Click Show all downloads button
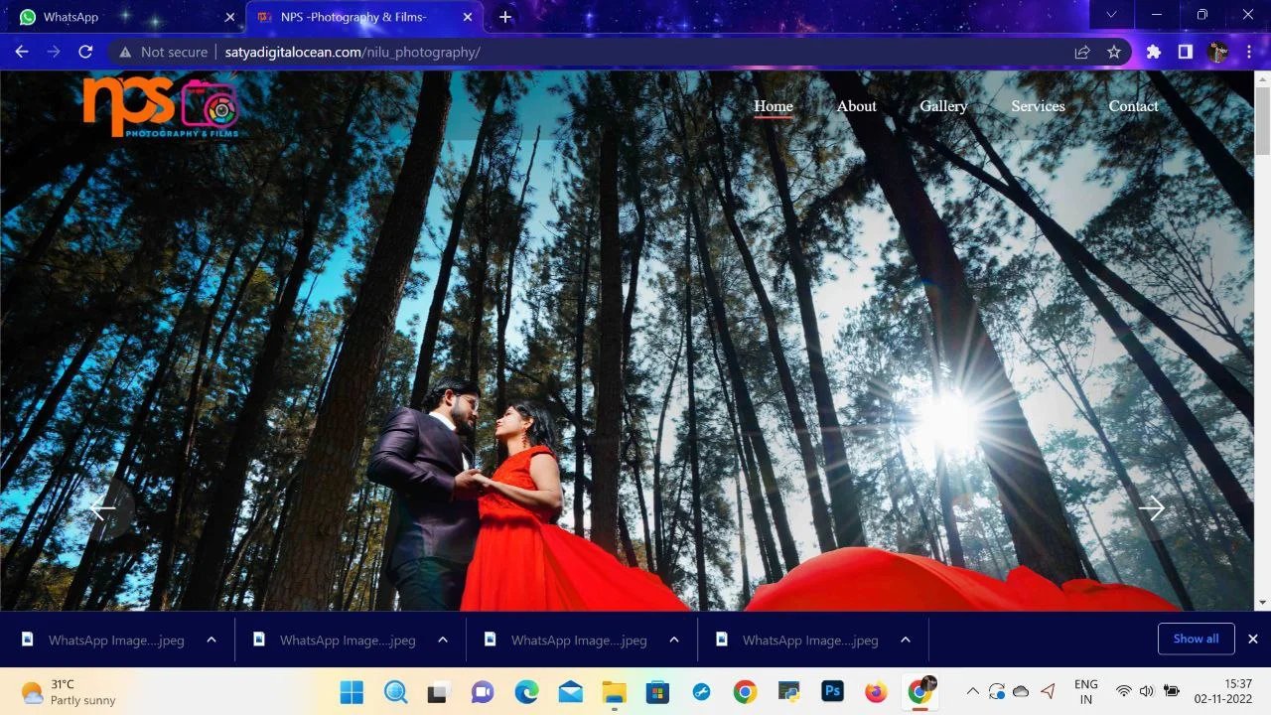 coord(1196,639)
